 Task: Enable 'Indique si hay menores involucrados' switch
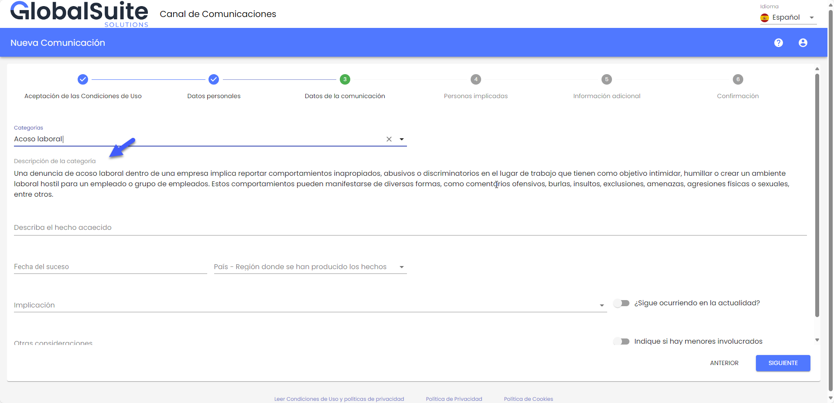pyautogui.click(x=622, y=342)
